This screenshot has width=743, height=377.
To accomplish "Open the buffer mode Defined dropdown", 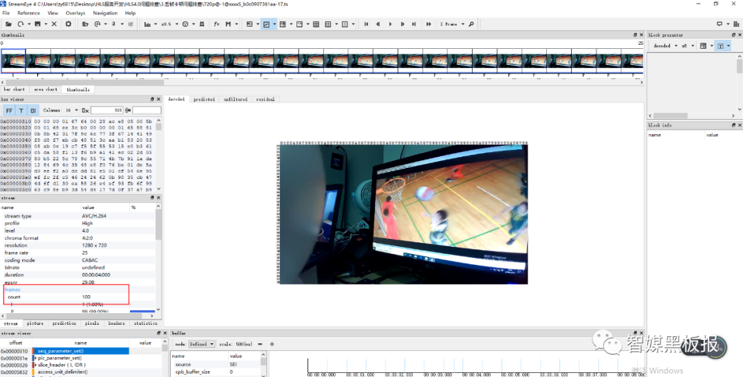I will click(x=202, y=344).
